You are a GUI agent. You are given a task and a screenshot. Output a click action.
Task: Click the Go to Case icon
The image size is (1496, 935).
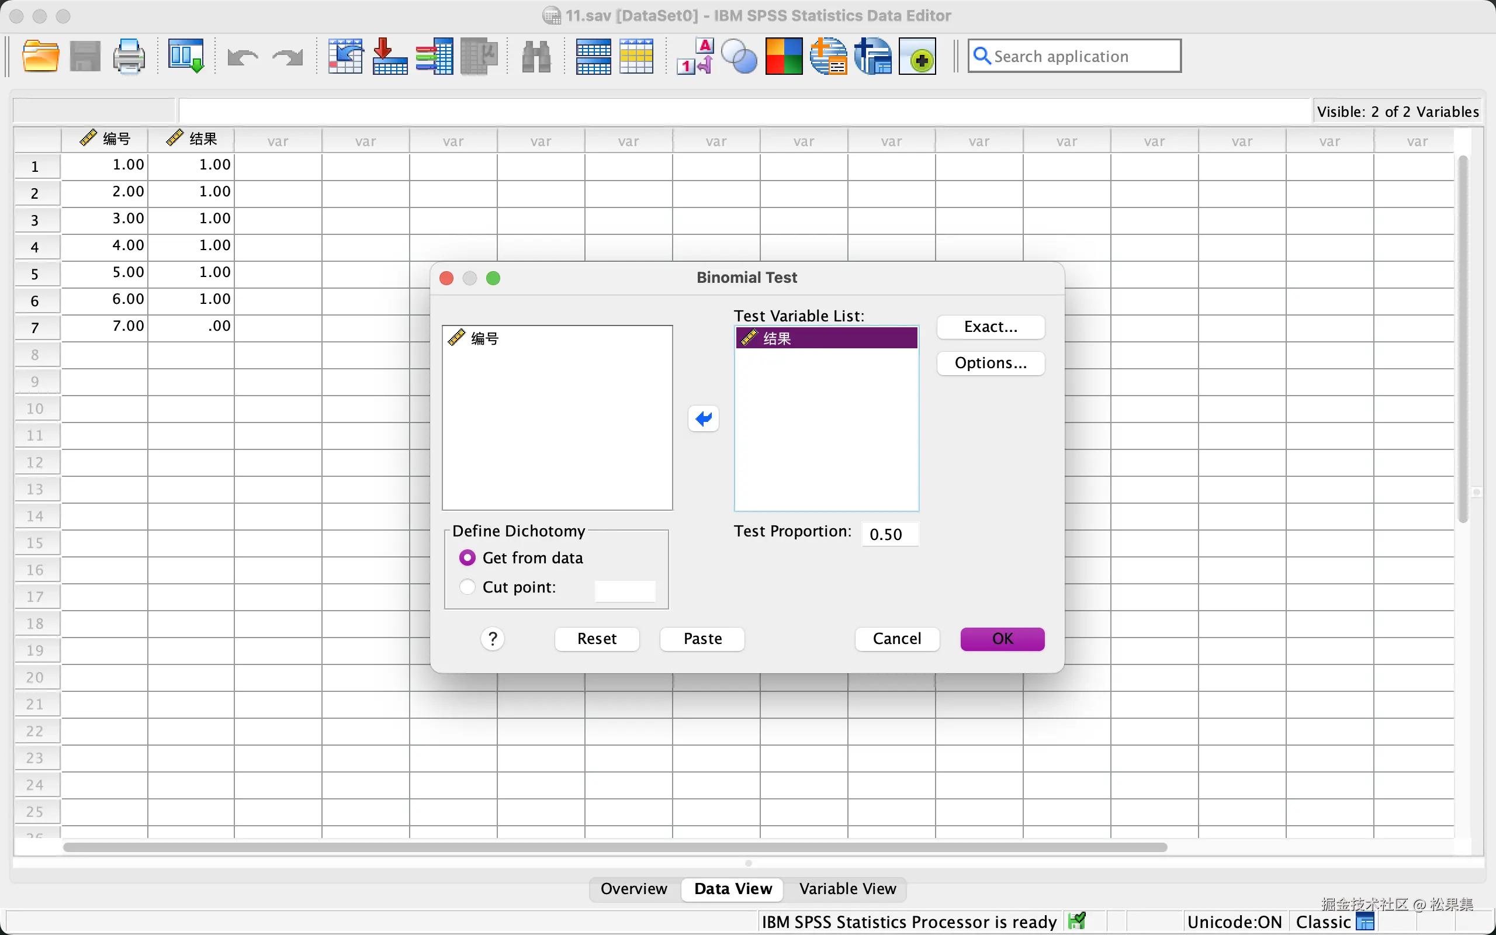click(345, 56)
